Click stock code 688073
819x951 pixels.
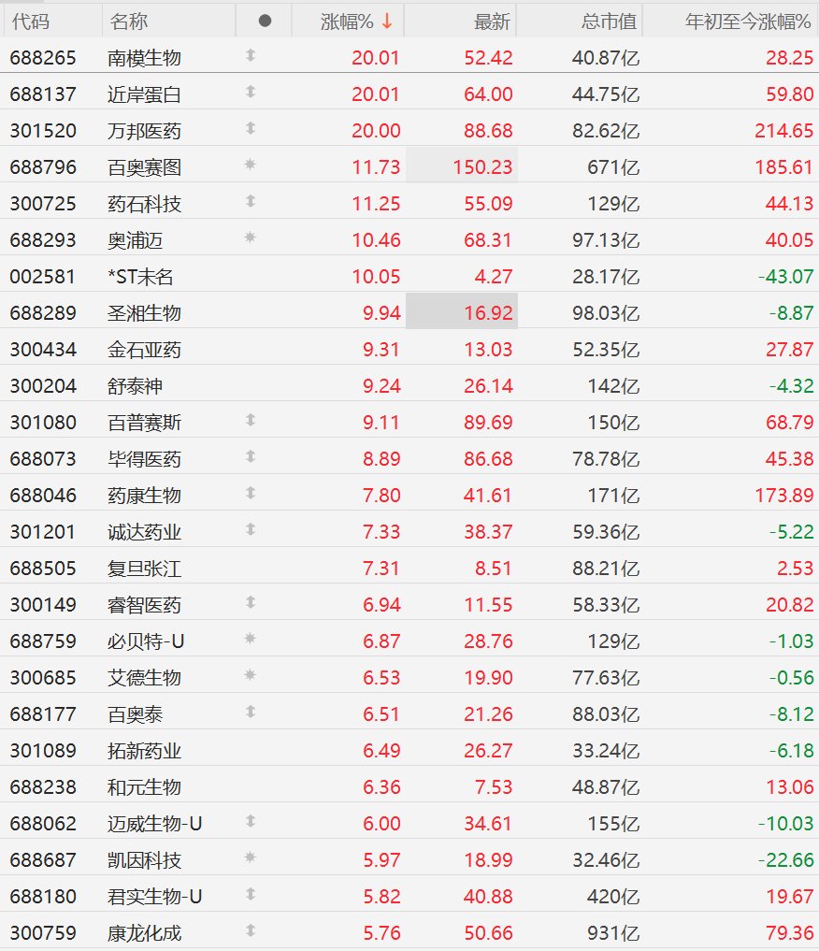(43, 459)
